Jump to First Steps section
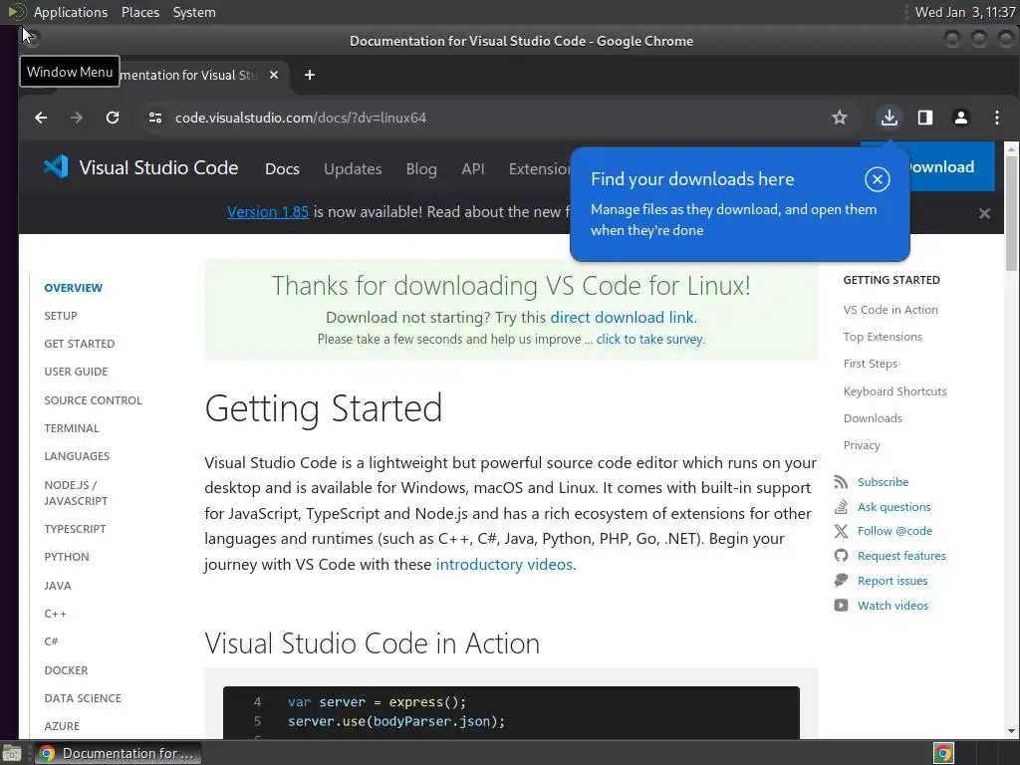 point(871,364)
